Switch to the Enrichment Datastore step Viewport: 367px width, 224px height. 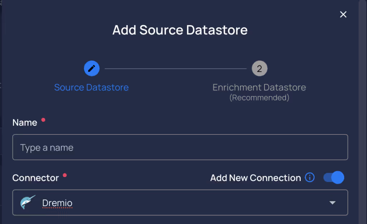tap(259, 87)
